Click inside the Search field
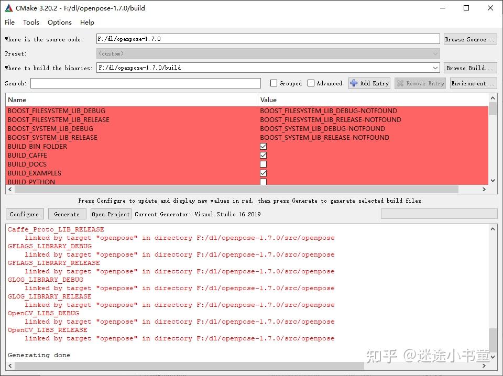 [144, 83]
